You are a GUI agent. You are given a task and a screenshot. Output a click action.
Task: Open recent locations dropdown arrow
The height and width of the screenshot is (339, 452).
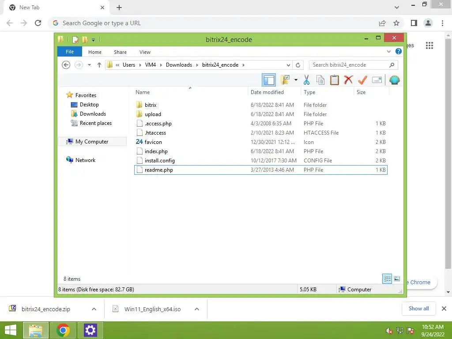(x=89, y=65)
